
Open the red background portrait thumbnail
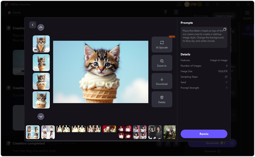pyautogui.click(x=109, y=129)
